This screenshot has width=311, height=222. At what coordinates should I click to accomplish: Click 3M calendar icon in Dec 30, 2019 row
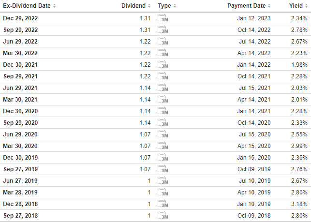coord(163,157)
